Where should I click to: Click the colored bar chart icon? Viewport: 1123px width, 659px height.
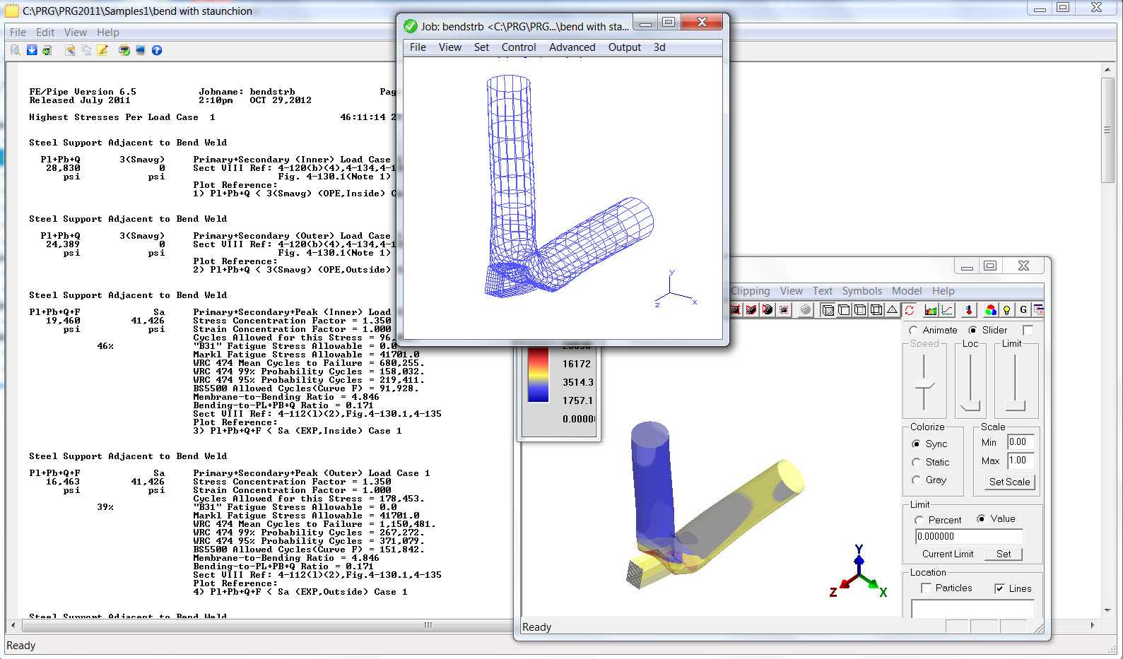click(930, 310)
